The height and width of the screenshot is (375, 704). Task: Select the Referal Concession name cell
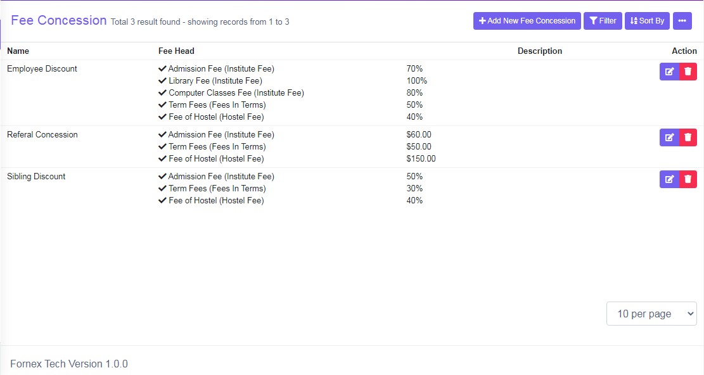[42, 134]
